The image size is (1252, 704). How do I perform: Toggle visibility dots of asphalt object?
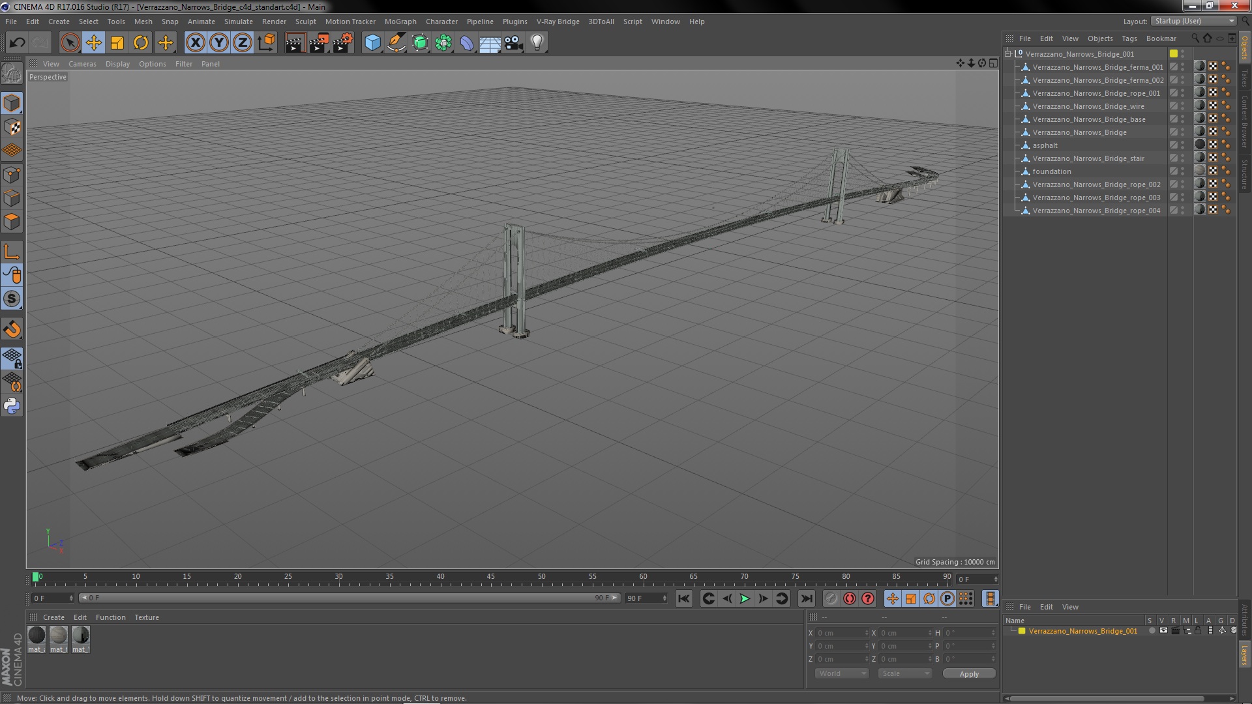(1182, 145)
